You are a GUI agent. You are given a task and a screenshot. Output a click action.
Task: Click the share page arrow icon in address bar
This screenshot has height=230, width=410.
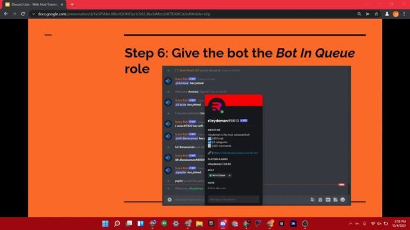click(x=368, y=14)
